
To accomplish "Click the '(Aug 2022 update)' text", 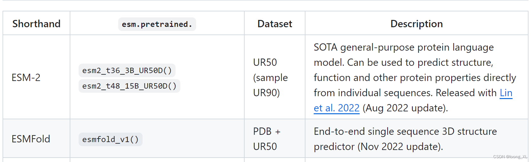I will [x=405, y=108].
